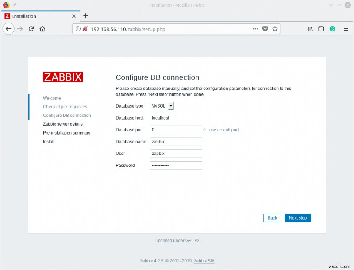Click the 'Database name' label
This screenshot has width=354, height=270.
(131, 142)
